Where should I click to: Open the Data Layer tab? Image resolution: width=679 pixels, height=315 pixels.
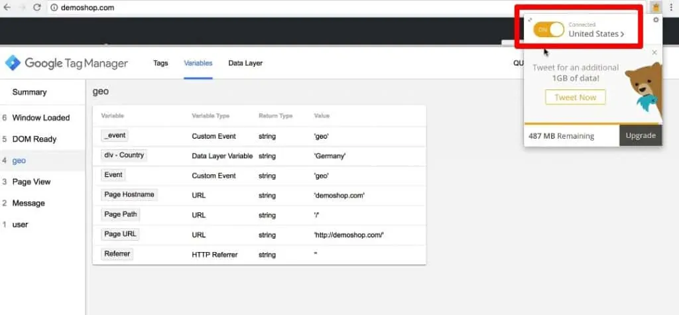pos(245,63)
